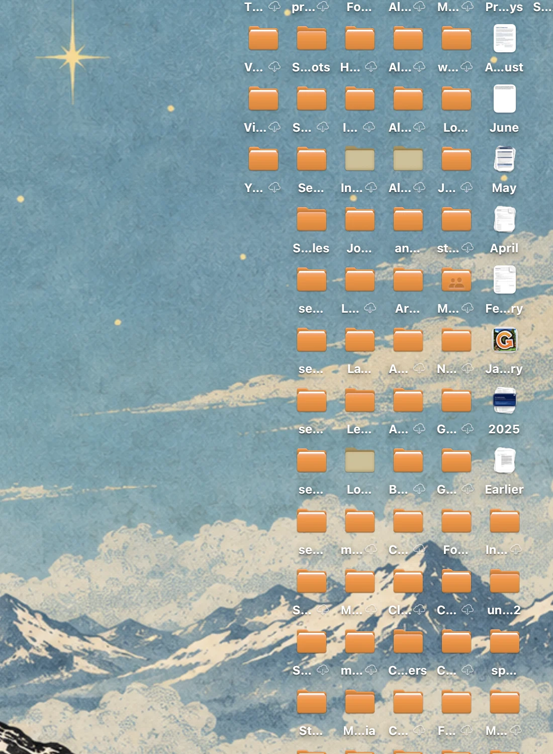Select the "w..." folder icon
Image resolution: width=553 pixels, height=754 pixels.
coord(456,39)
